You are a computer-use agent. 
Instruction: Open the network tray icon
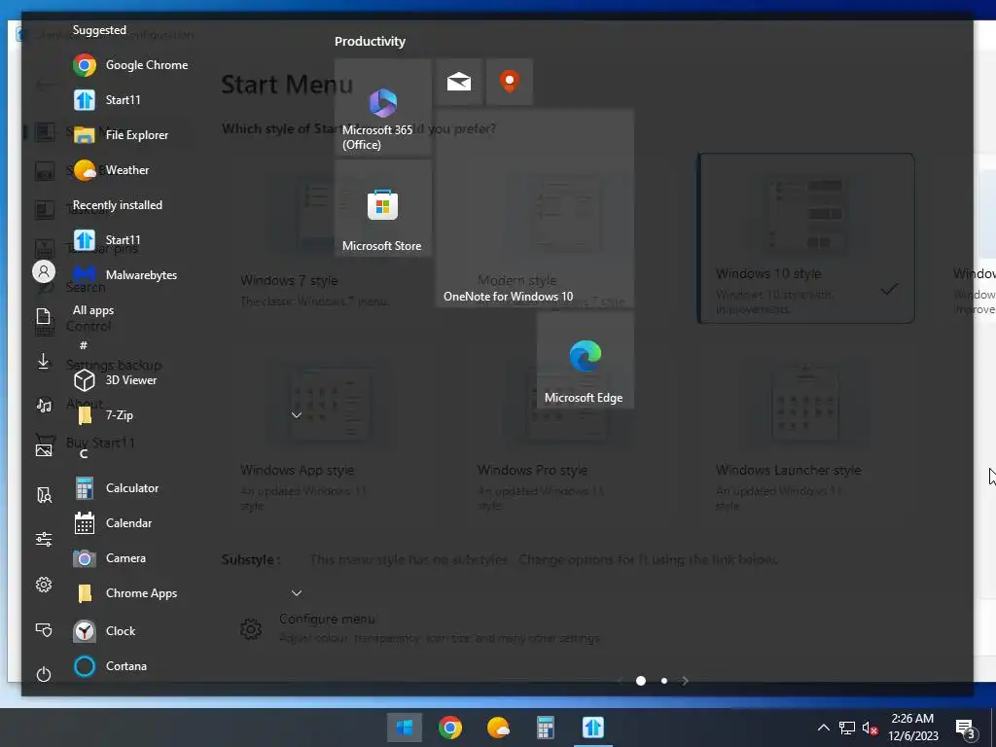[847, 728]
